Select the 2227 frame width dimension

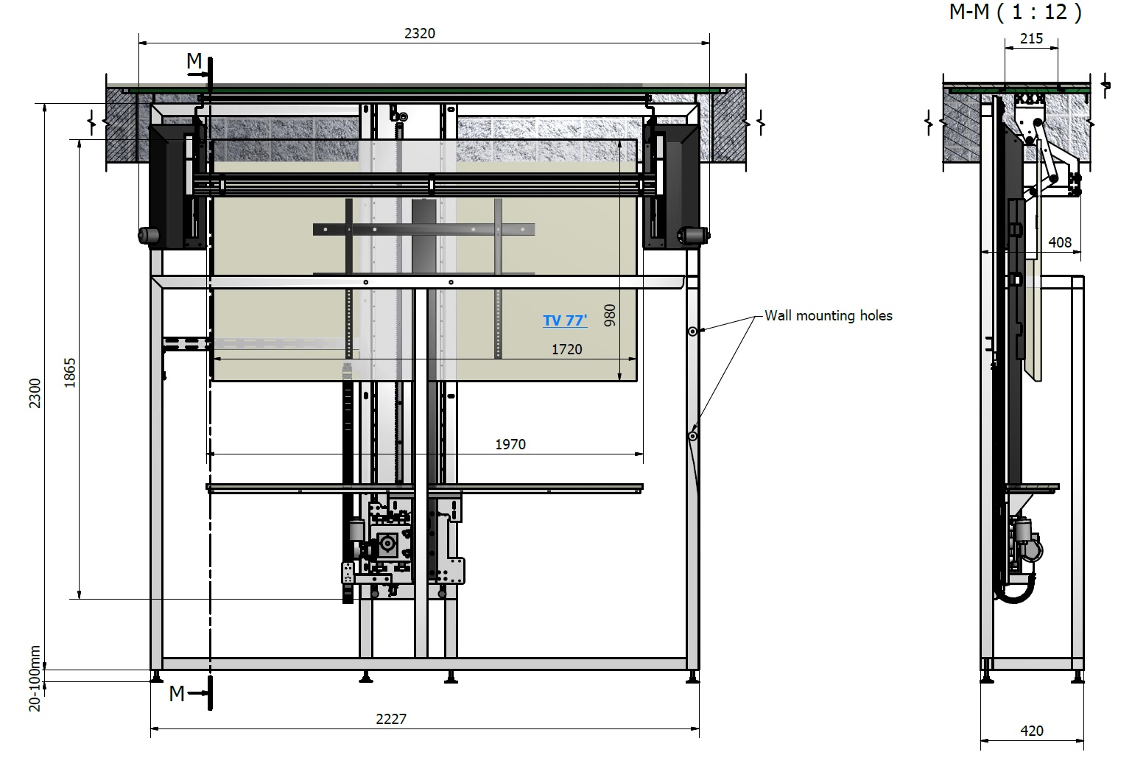[x=390, y=719]
